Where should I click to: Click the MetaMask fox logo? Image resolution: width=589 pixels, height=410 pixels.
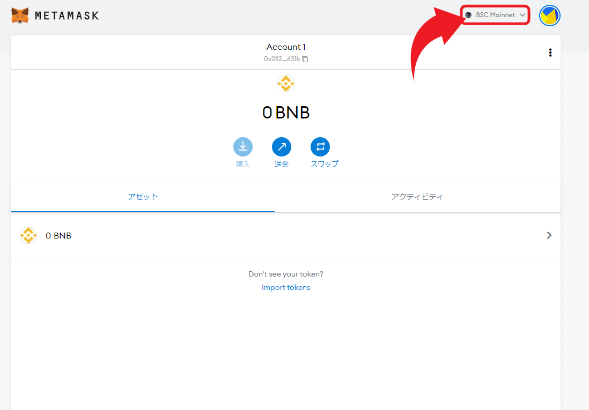tap(20, 16)
